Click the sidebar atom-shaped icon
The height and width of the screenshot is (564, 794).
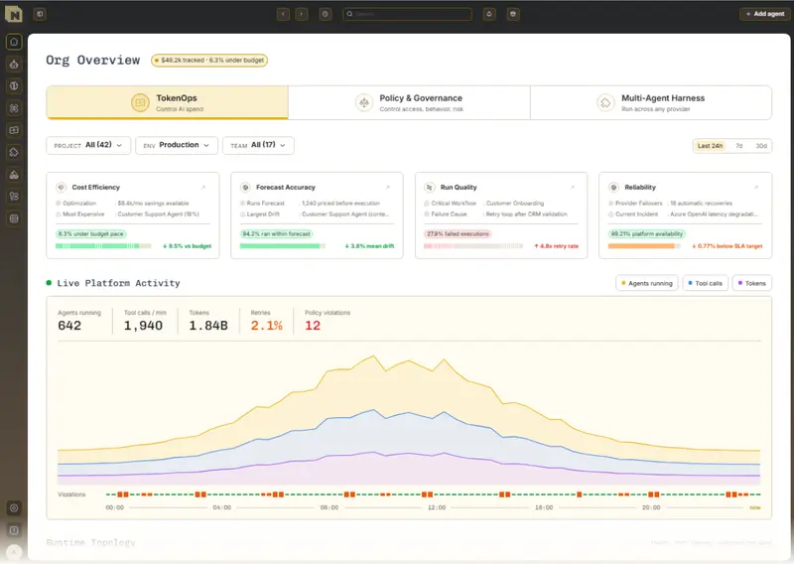(14, 108)
